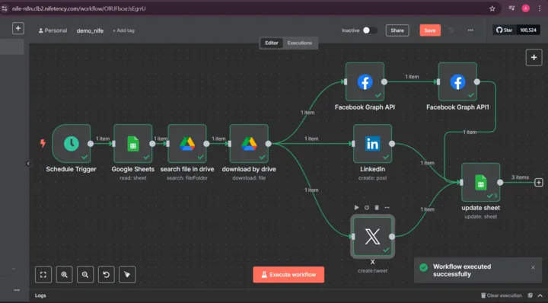Open the LinkedIn create post node
Image resolution: width=548 pixels, height=303 pixels.
click(372, 144)
